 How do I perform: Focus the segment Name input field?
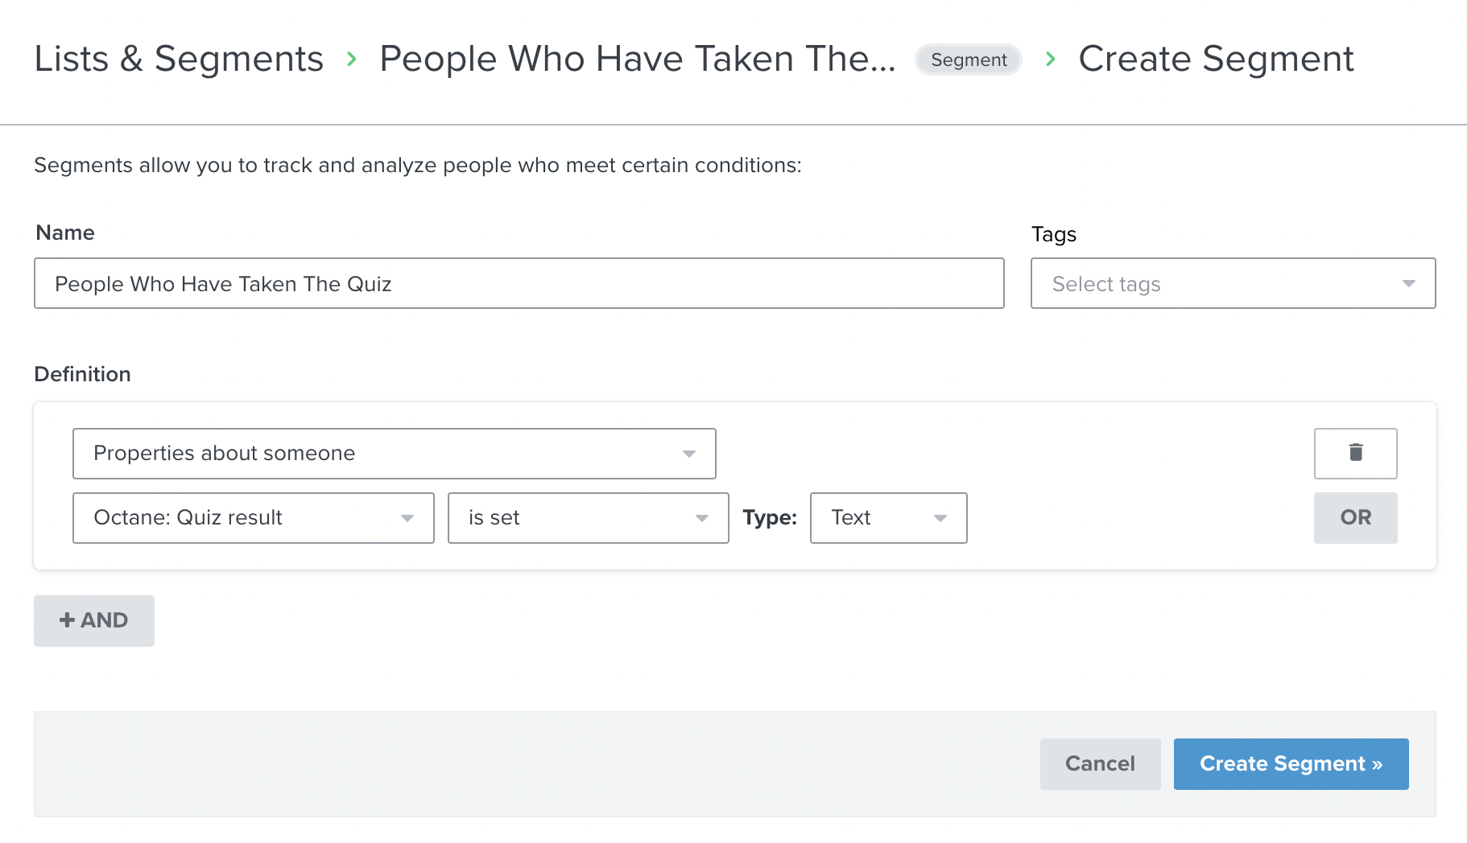[519, 283]
